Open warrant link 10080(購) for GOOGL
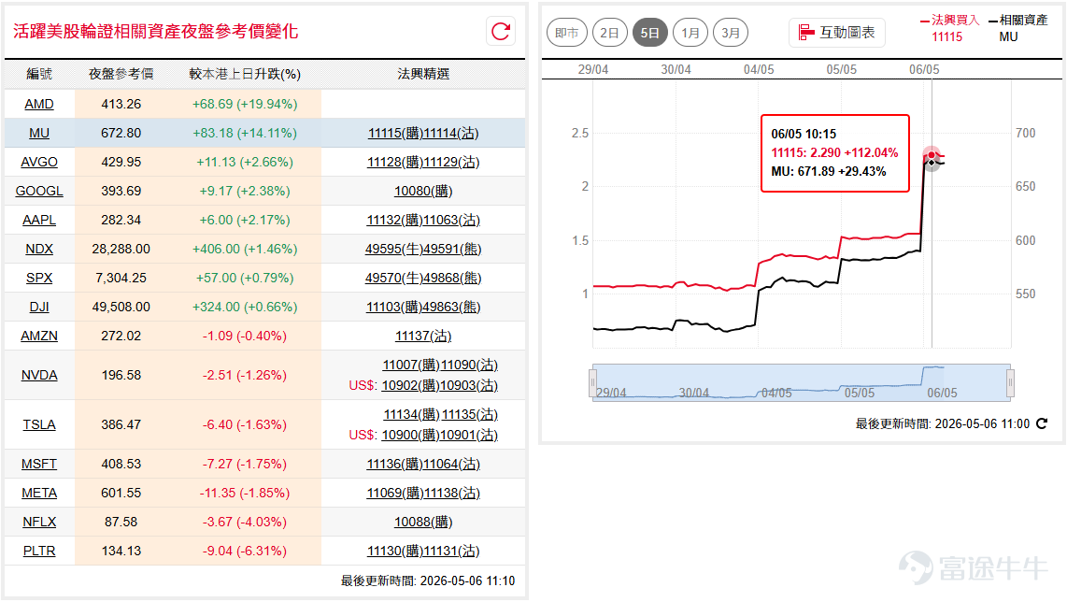Viewport: 1067px width, 602px height. click(x=423, y=192)
